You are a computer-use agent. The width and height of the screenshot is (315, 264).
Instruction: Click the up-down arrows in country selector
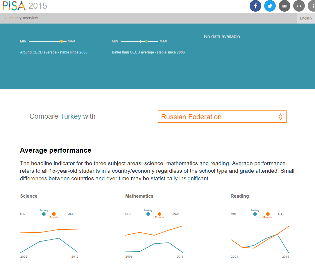[280, 117]
